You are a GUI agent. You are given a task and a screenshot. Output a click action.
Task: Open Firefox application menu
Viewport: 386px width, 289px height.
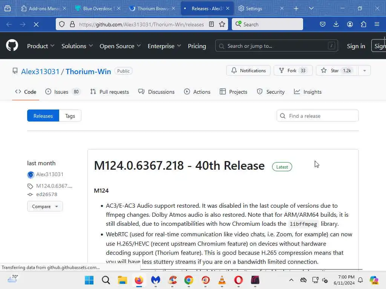click(x=377, y=24)
